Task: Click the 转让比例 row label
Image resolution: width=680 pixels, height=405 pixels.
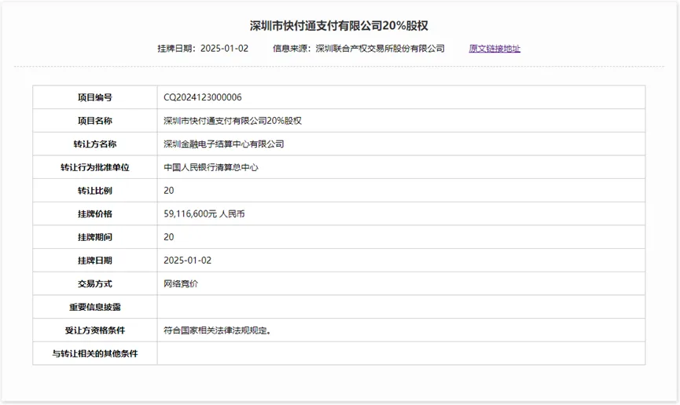Action: pyautogui.click(x=95, y=191)
